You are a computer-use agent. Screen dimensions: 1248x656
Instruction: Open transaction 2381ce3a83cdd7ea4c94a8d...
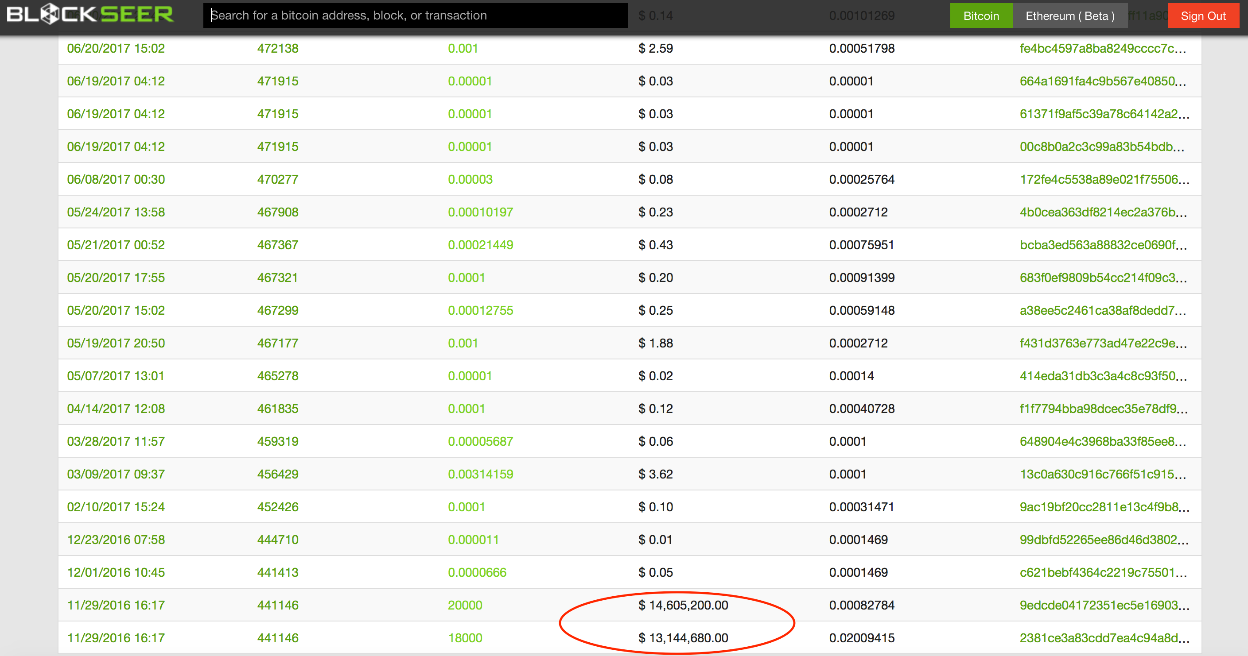point(1104,638)
